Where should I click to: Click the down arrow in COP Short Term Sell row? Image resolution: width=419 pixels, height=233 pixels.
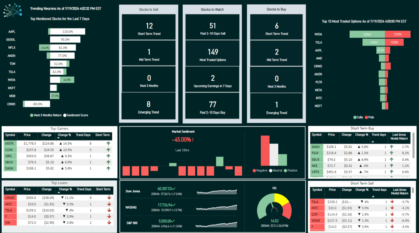pos(392,214)
